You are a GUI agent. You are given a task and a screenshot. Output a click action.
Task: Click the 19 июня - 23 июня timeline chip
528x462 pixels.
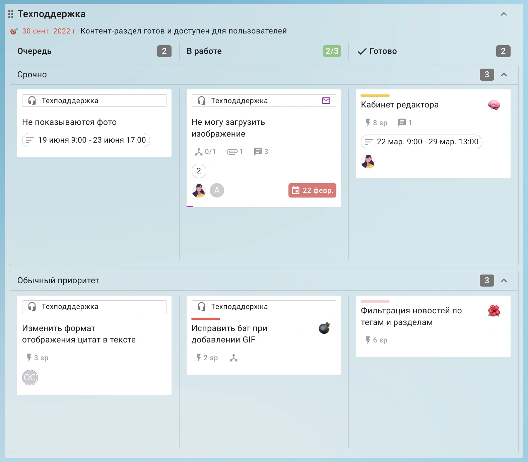(86, 140)
